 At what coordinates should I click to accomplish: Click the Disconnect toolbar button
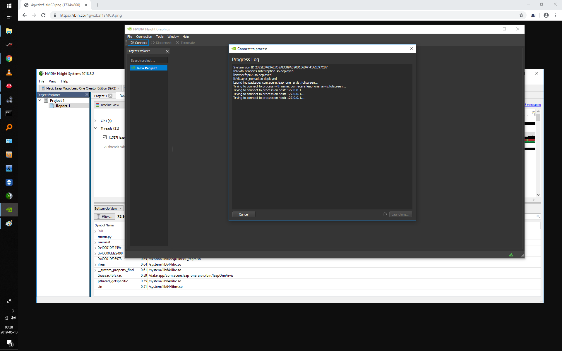(x=161, y=43)
